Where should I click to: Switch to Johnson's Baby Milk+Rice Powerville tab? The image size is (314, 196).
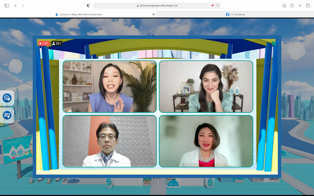[x=78, y=14]
